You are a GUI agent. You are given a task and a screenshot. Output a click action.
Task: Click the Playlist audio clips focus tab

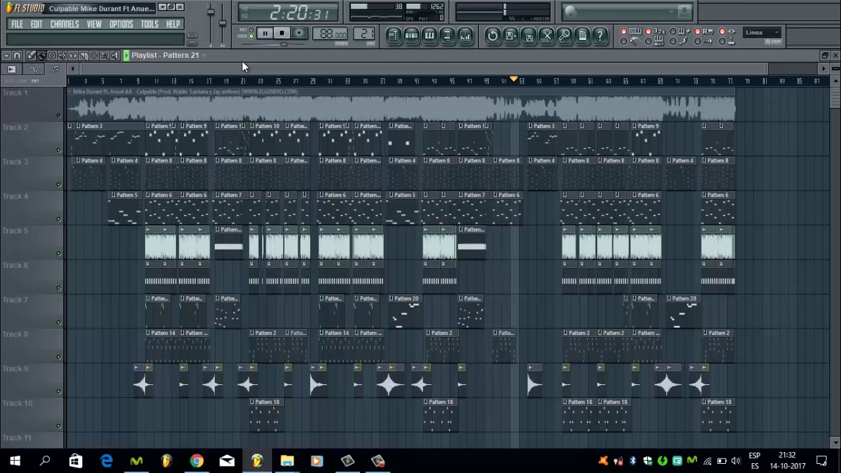coord(11,69)
